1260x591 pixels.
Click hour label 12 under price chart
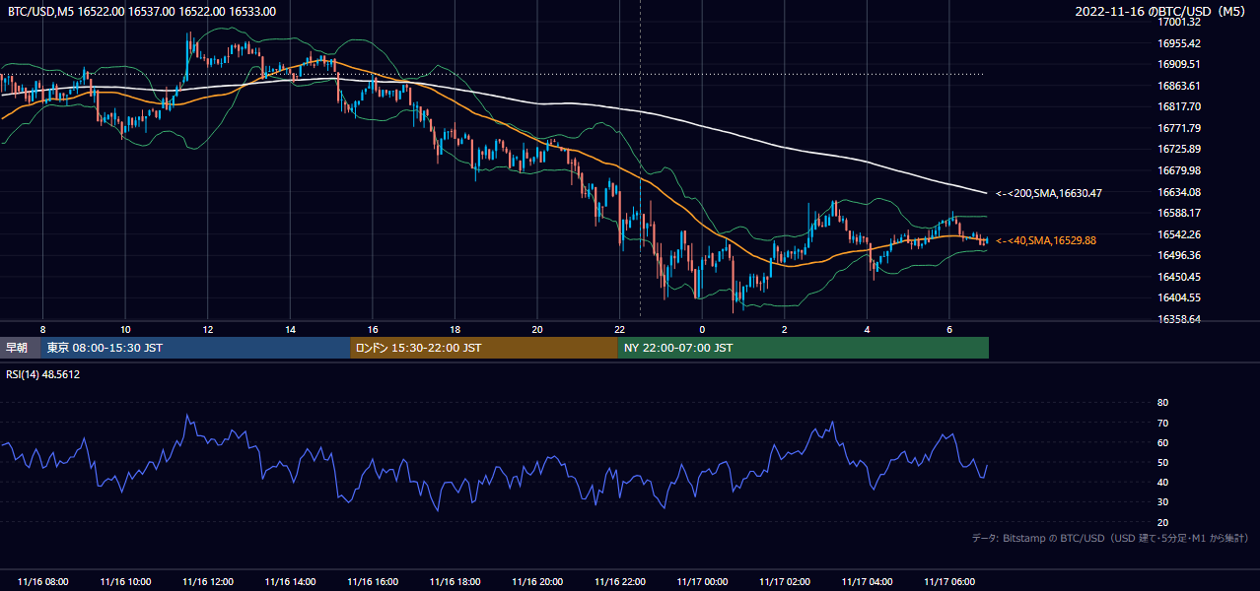coord(208,329)
